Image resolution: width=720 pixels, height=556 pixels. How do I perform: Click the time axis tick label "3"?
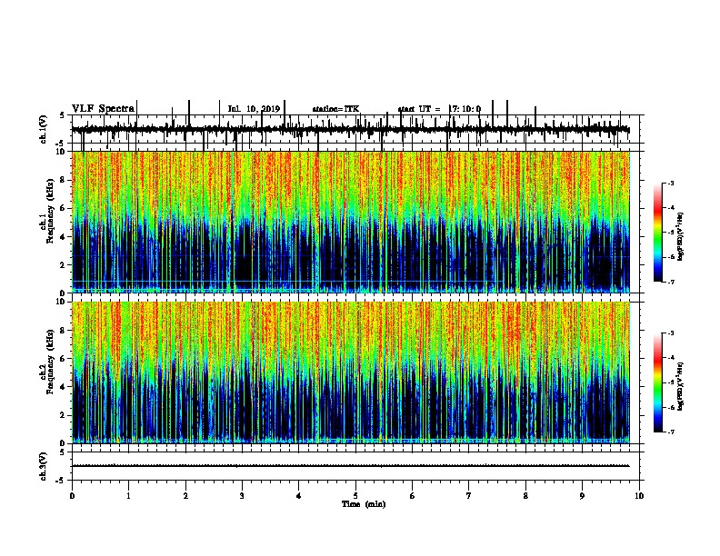point(242,496)
